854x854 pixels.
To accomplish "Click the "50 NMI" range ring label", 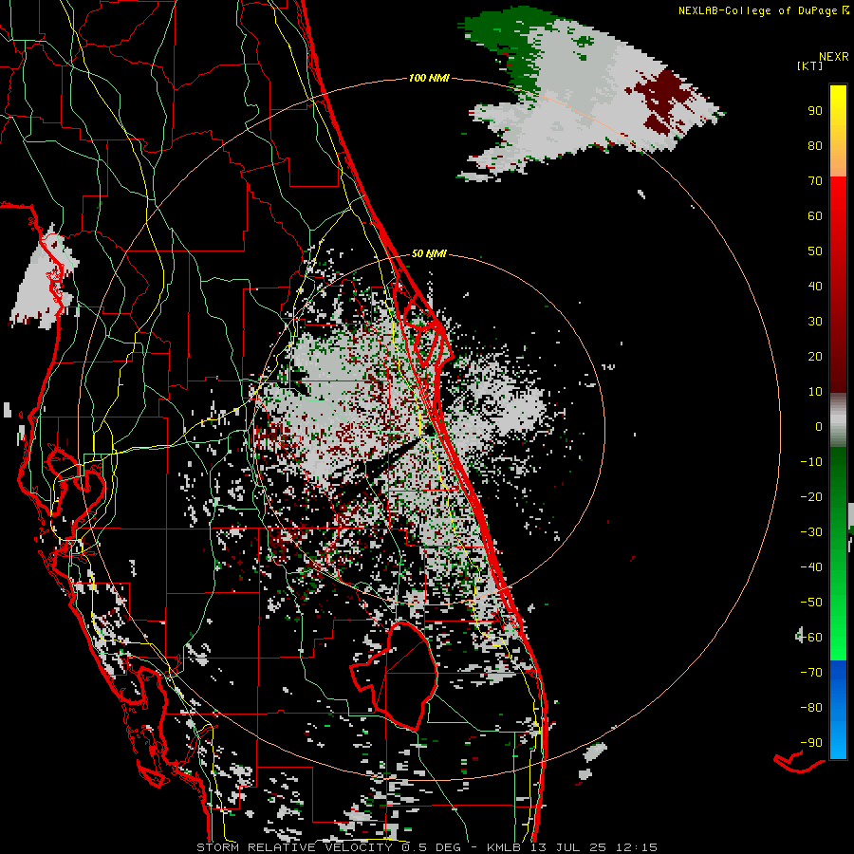I will [429, 253].
